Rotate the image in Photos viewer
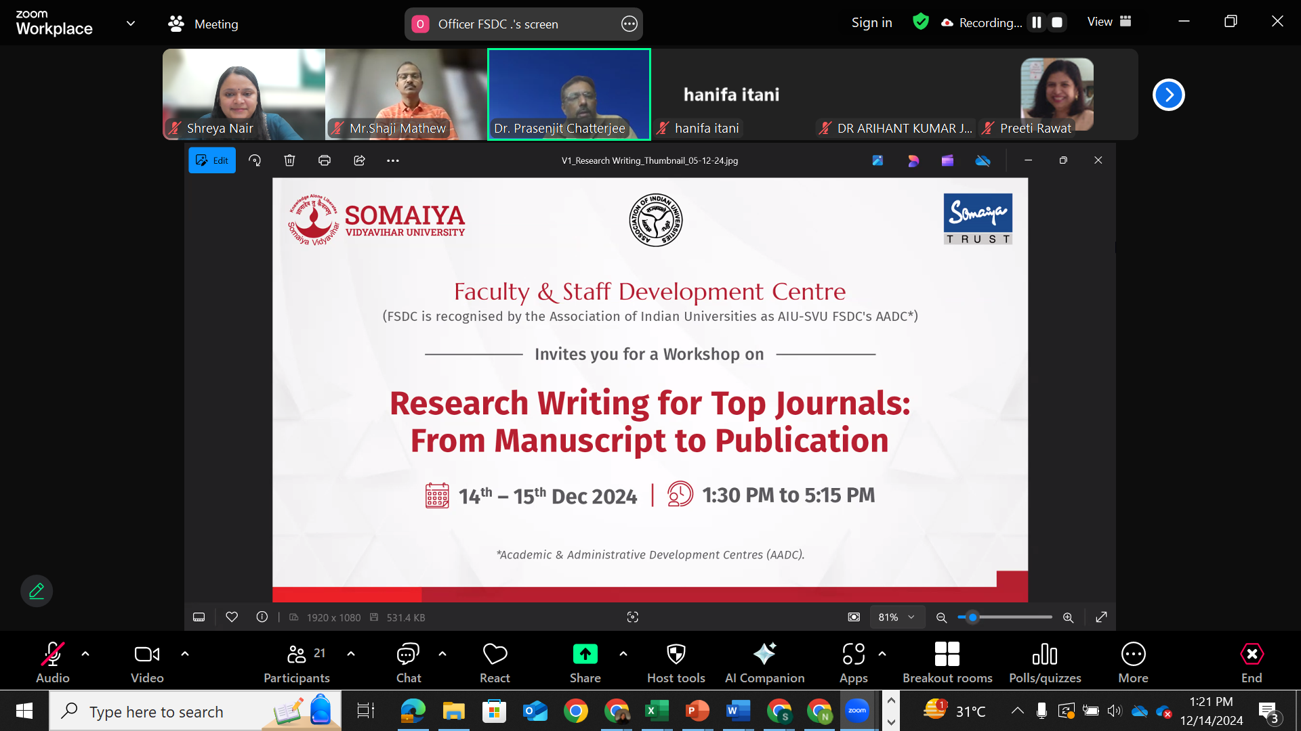The width and height of the screenshot is (1301, 731). [255, 160]
